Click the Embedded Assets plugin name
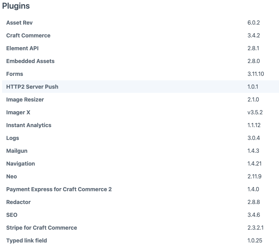Viewport: 279px width, 248px height. point(30,61)
